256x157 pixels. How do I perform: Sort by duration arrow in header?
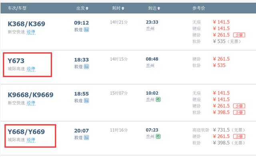123,8
